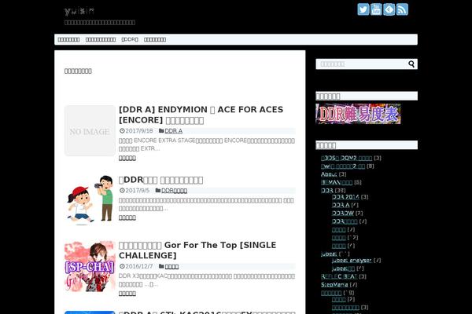Open the DDR A subcategory in sidebar
Viewport: 472px width, 314px height.
pos(341,205)
